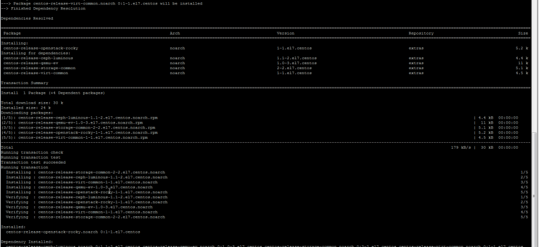The width and height of the screenshot is (539, 247).
Task: Click version 1.1-2.el7.centos in the table
Action: [x=296, y=58]
